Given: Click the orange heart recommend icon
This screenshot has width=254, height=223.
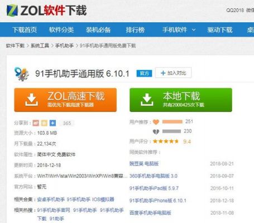Looking at the screenshot, I should point(156,122).
